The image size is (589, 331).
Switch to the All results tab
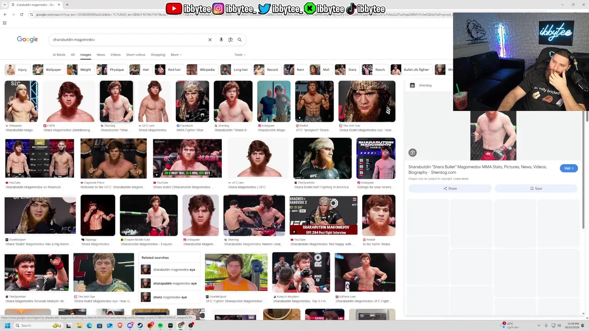(x=73, y=55)
